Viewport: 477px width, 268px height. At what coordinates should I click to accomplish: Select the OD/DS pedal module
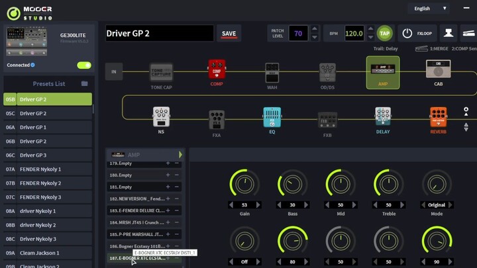(x=327, y=73)
